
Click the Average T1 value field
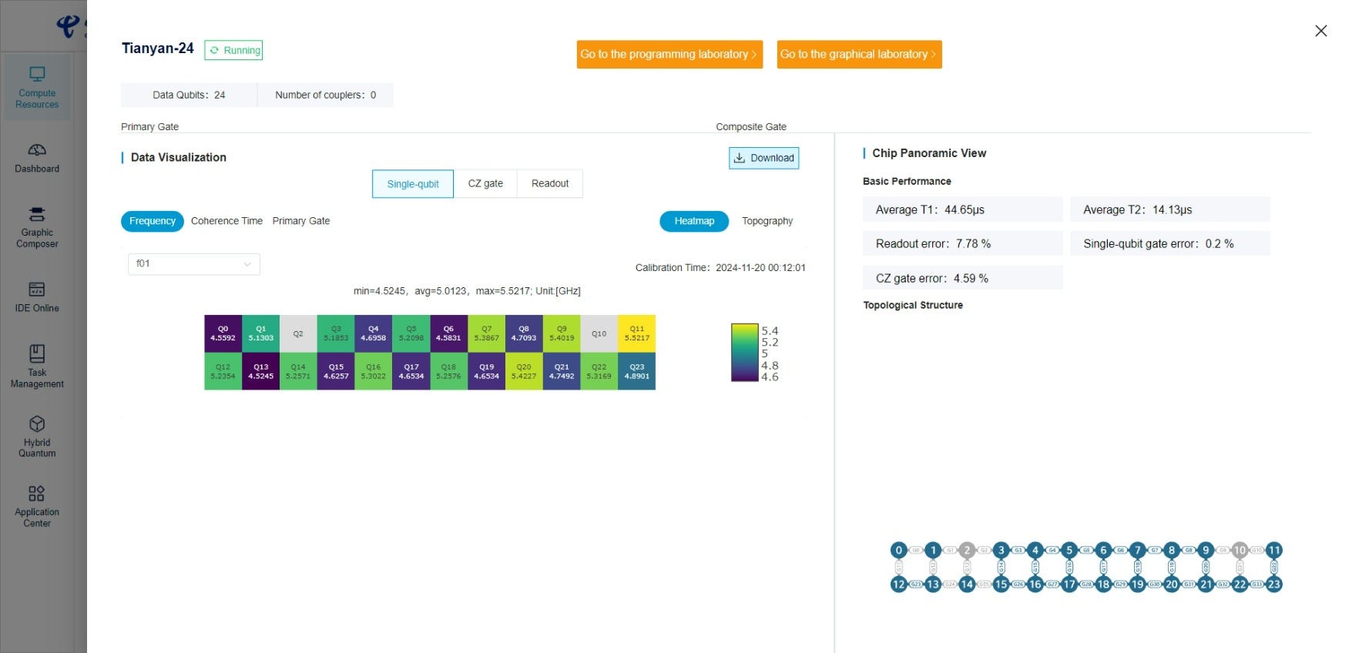pos(962,209)
